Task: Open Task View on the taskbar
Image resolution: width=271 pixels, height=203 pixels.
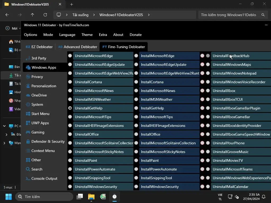Action: (80, 197)
